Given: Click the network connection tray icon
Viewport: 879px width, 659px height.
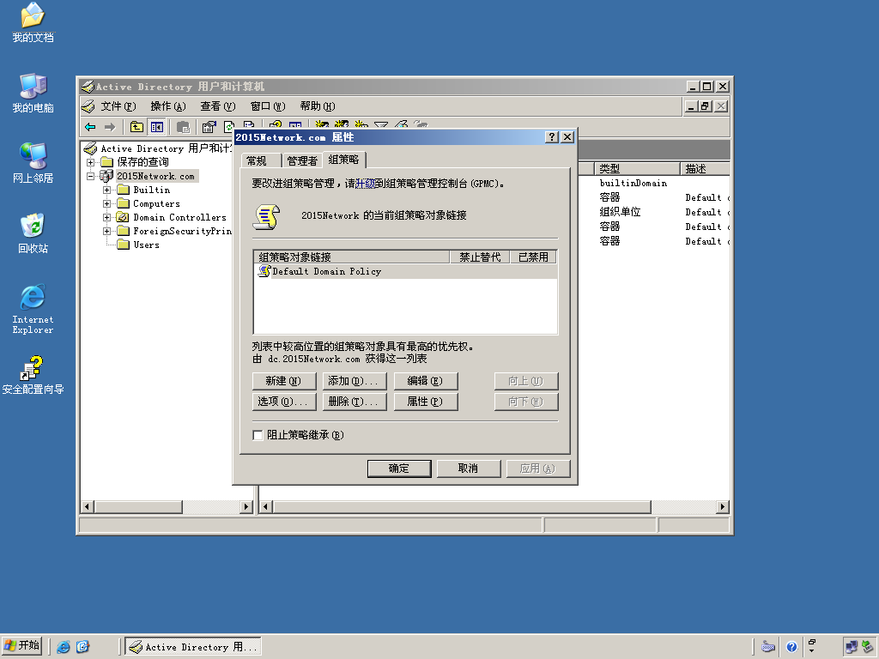Looking at the screenshot, I should [851, 647].
